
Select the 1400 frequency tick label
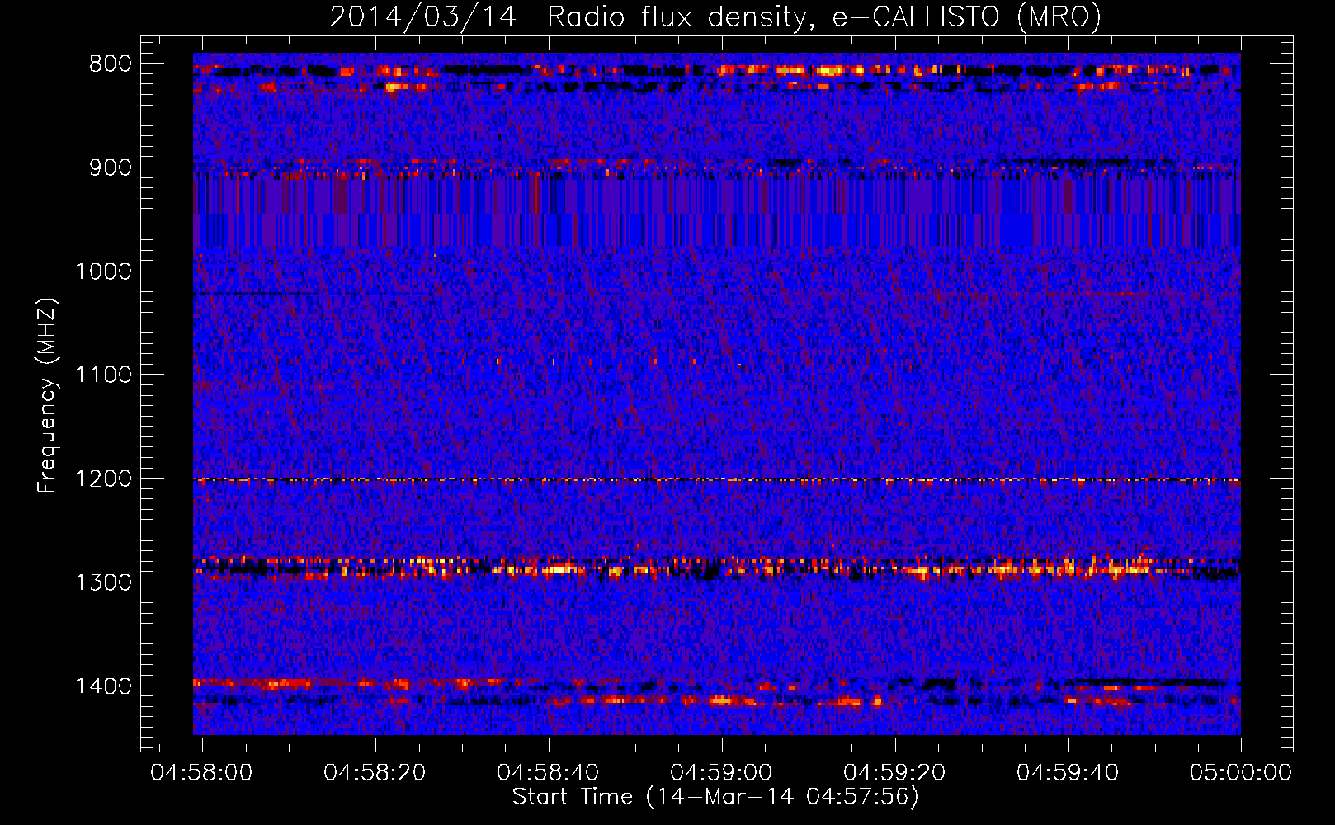103,686
